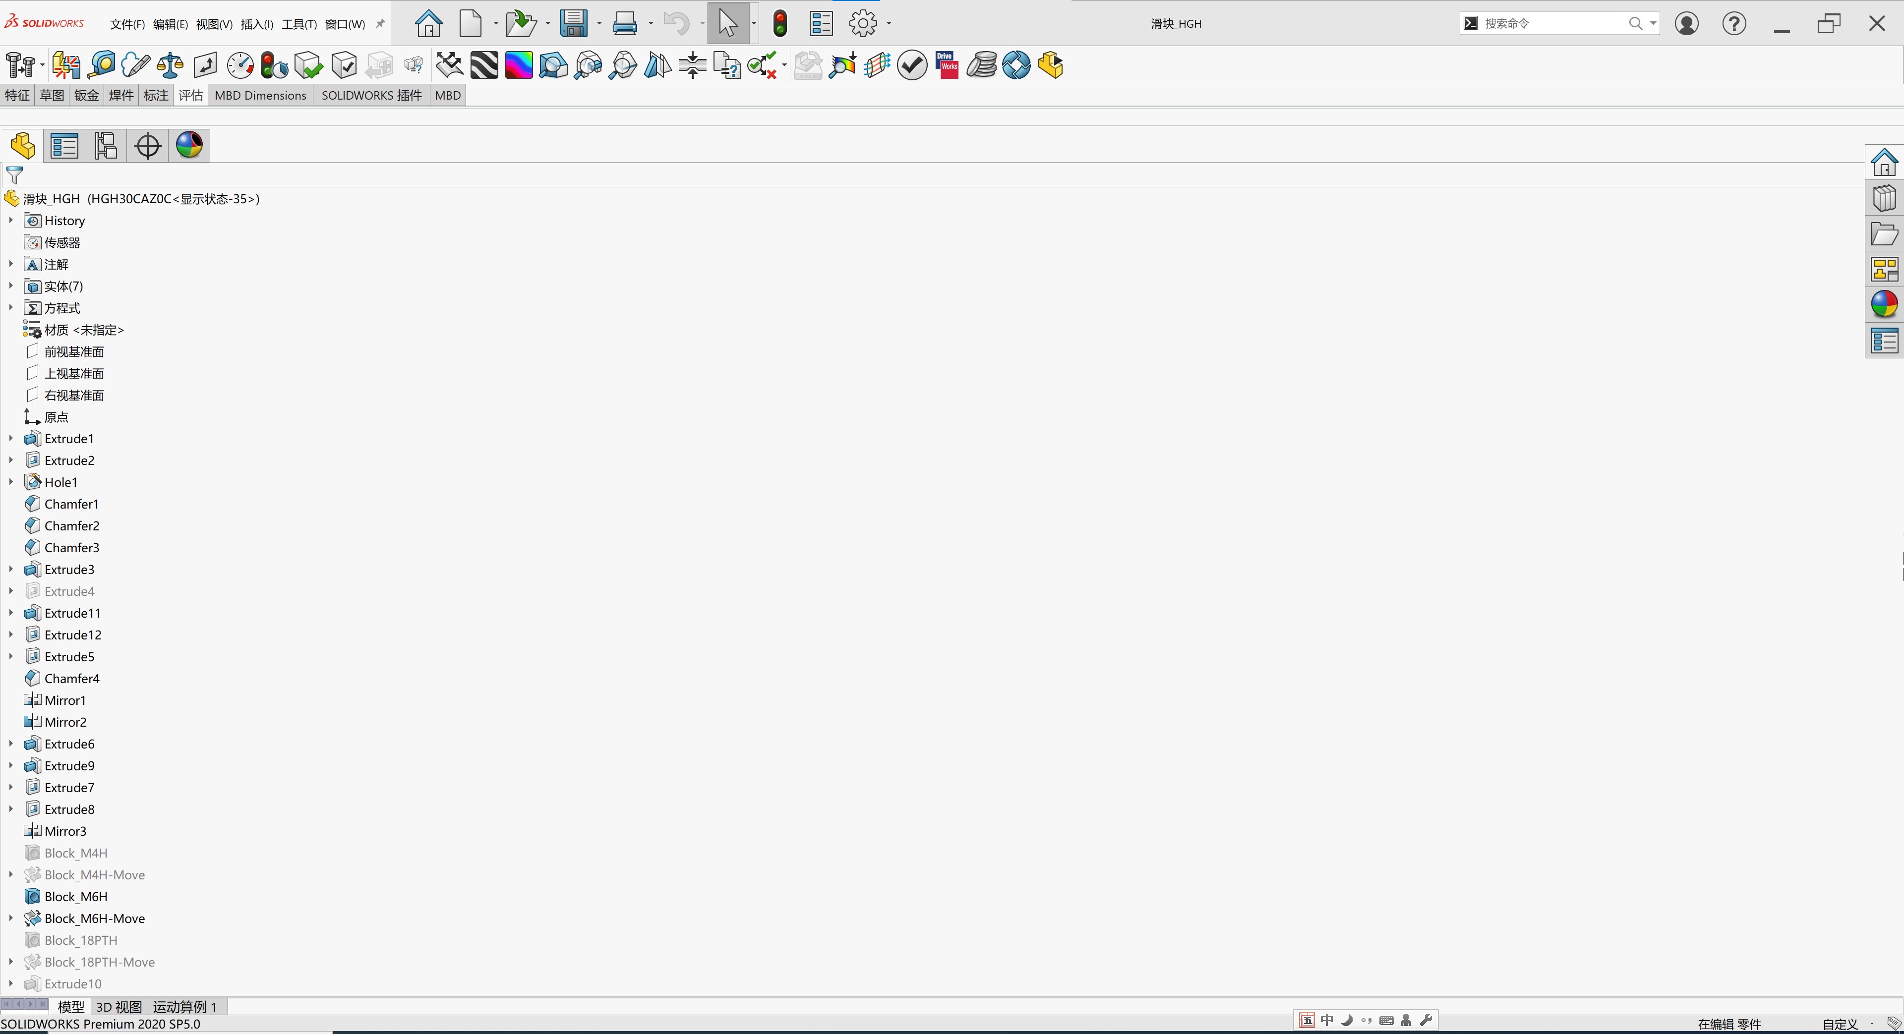Open the DisplayManager color ball tab

pyautogui.click(x=189, y=146)
